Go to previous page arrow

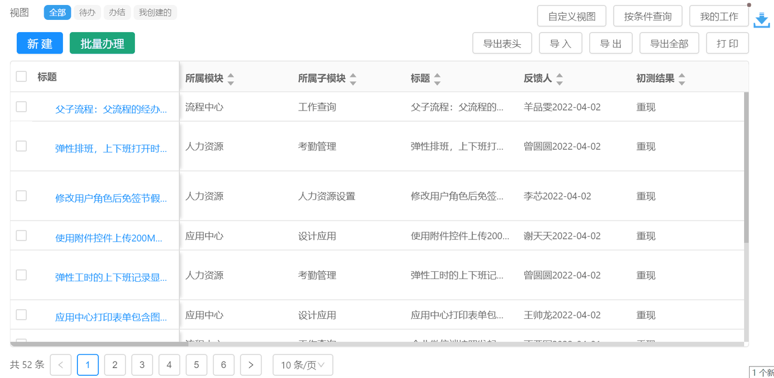61,365
